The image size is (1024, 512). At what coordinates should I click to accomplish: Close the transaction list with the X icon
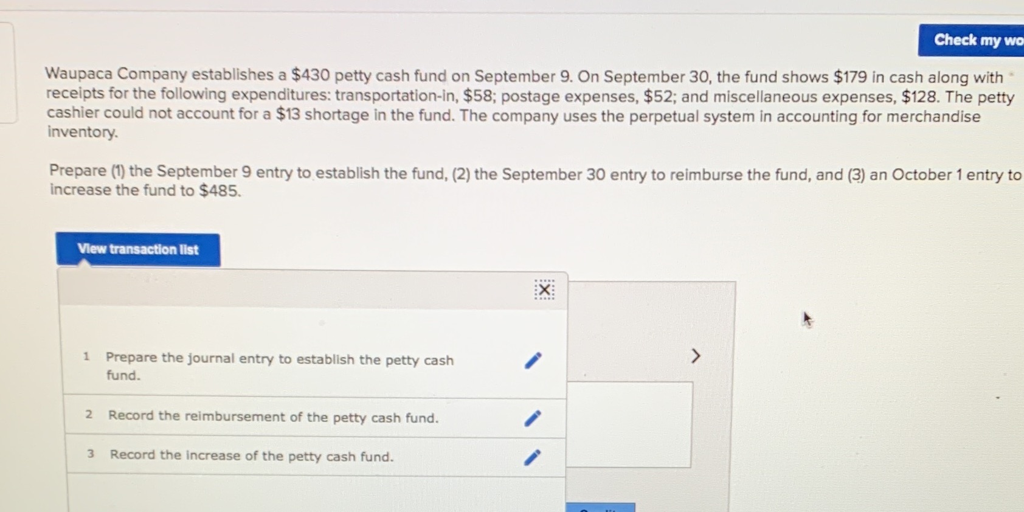543,290
